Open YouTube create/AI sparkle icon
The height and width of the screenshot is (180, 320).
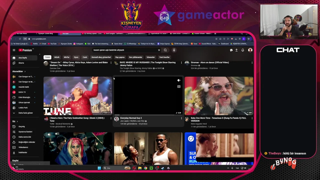(231, 50)
